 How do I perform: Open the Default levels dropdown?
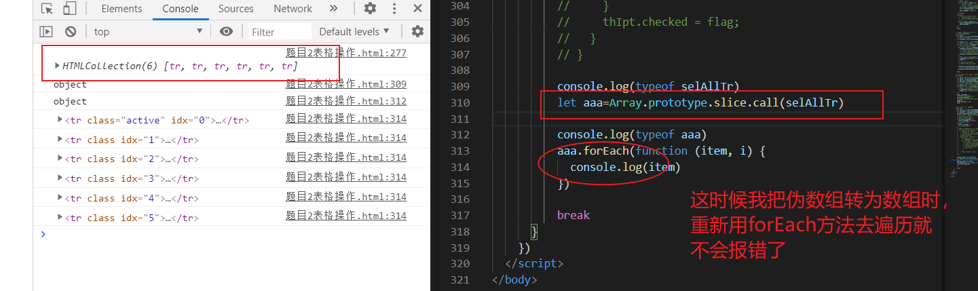pos(354,31)
